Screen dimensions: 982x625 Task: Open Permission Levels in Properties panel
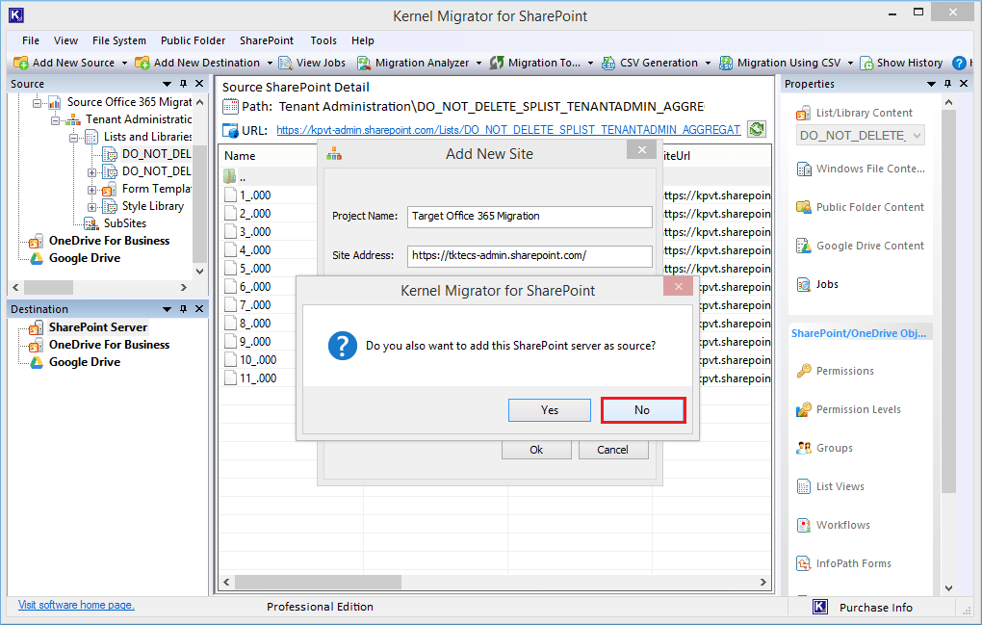[848, 409]
